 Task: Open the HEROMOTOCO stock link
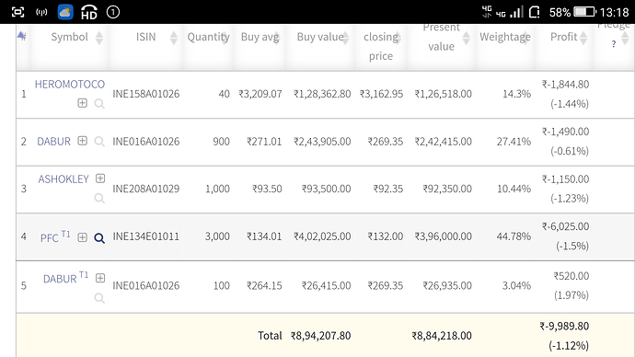click(70, 85)
